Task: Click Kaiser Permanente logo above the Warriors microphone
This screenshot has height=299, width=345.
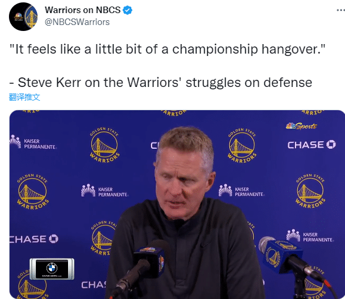Action: tap(310, 236)
